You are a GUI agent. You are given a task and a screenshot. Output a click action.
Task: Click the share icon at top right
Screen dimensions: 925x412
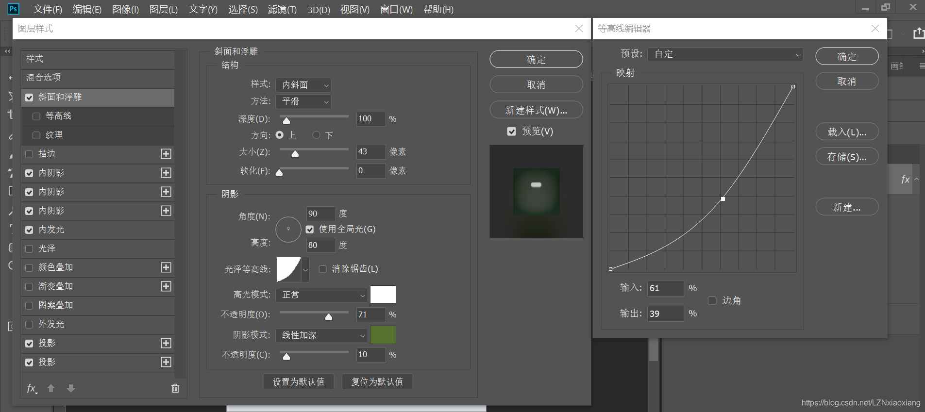click(919, 33)
